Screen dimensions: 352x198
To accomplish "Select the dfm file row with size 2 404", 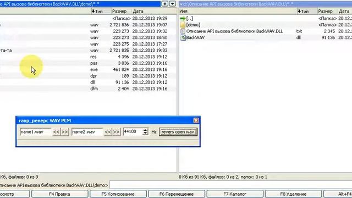I will [x=88, y=89].
